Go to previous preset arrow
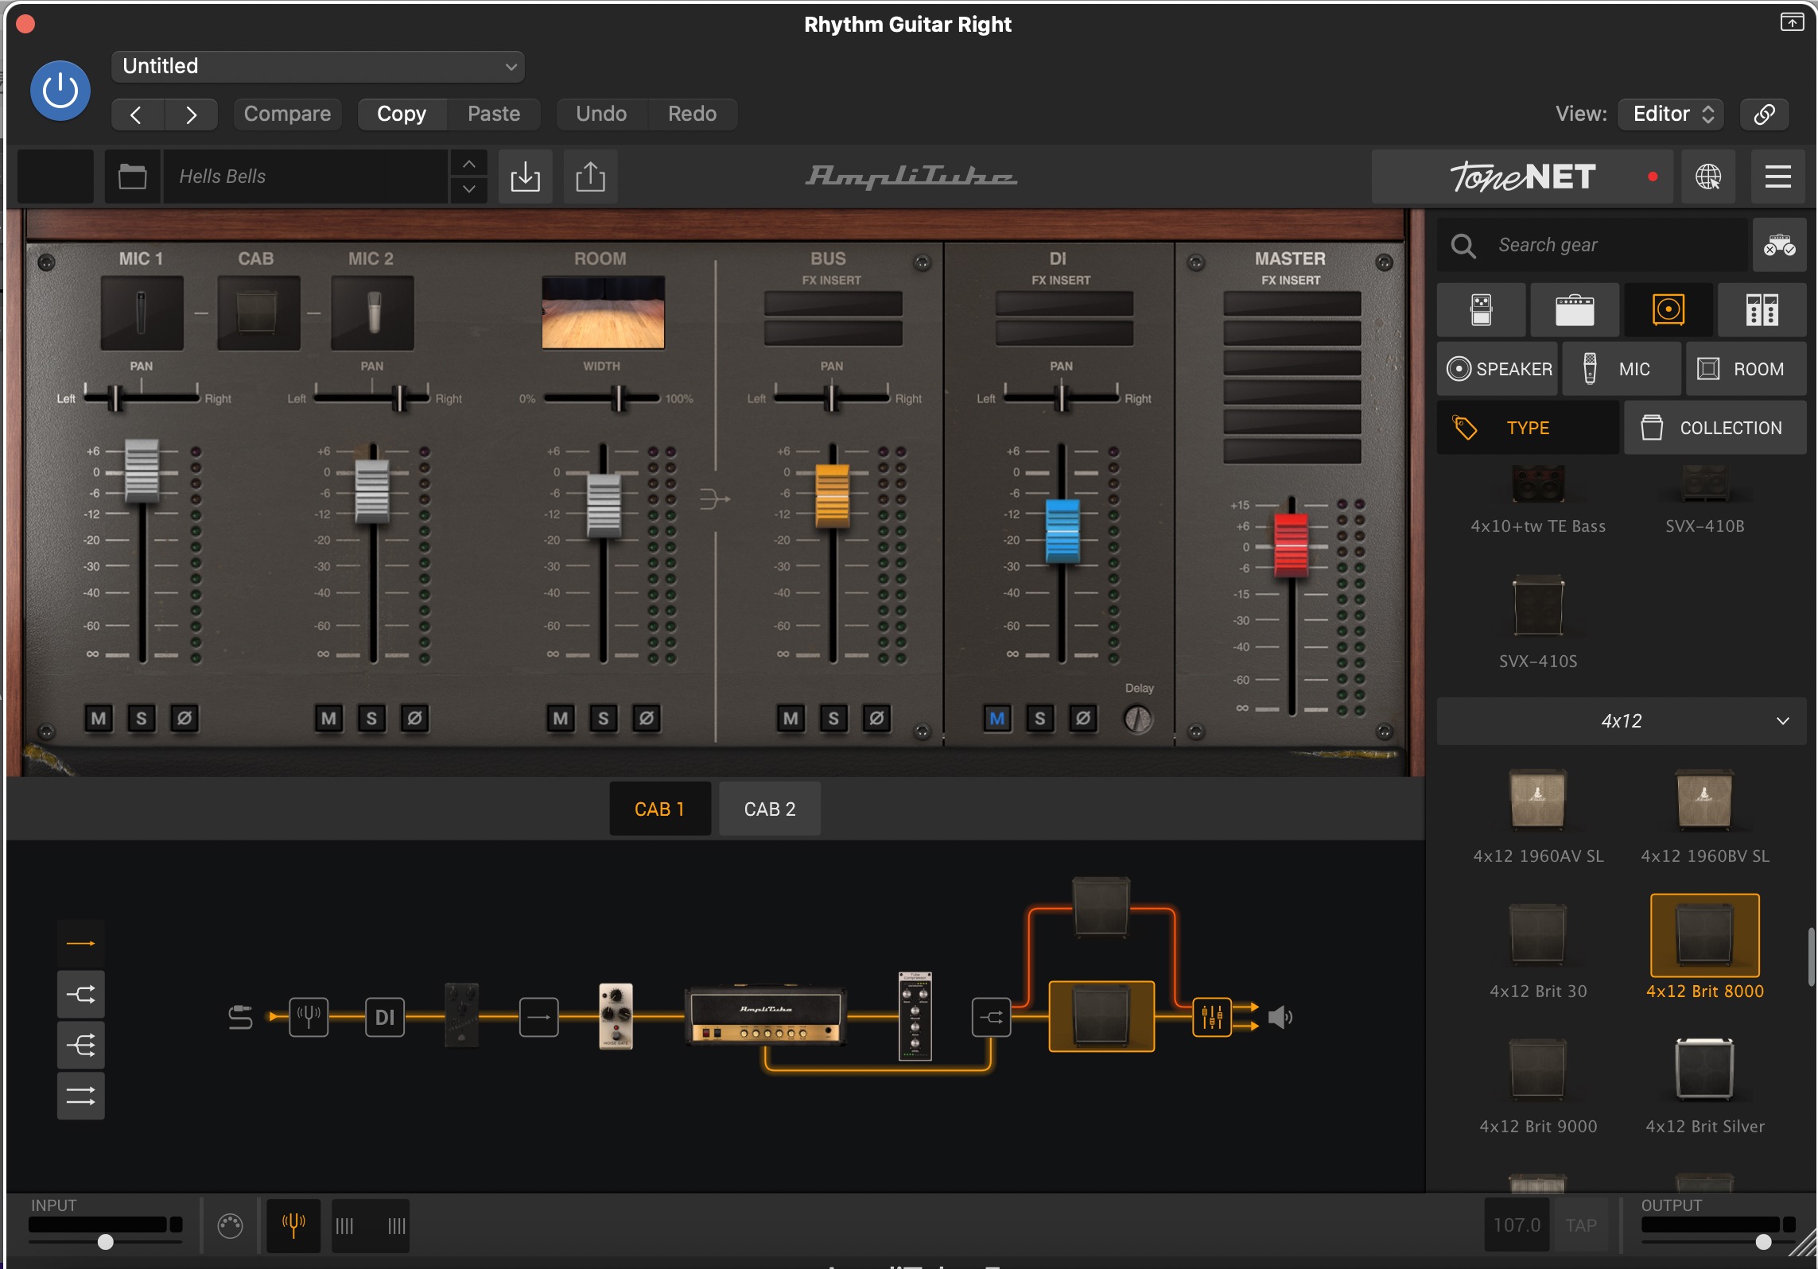The height and width of the screenshot is (1269, 1818). click(x=137, y=114)
